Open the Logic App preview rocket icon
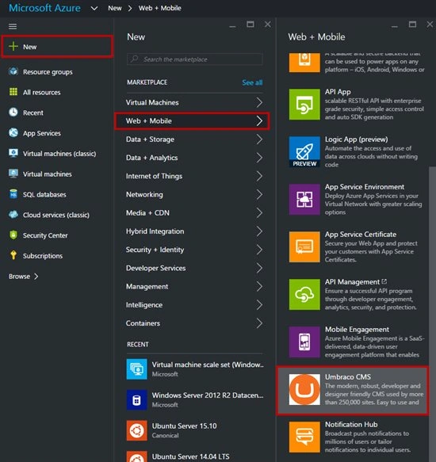The width and height of the screenshot is (436, 462). point(304,151)
